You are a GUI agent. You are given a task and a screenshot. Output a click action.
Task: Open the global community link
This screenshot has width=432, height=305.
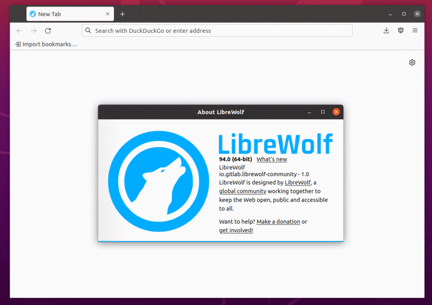click(x=242, y=191)
